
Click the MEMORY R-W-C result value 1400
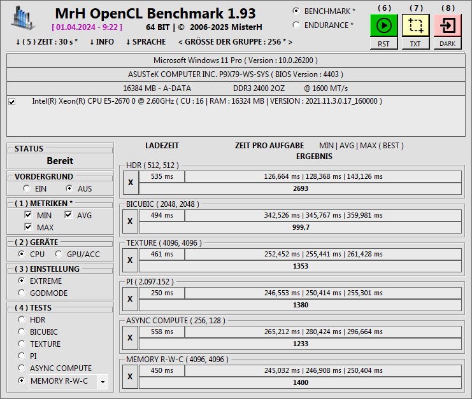pyautogui.click(x=301, y=382)
